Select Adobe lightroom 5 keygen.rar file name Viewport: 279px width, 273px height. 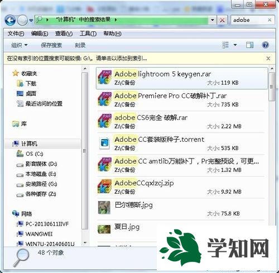[163, 74]
